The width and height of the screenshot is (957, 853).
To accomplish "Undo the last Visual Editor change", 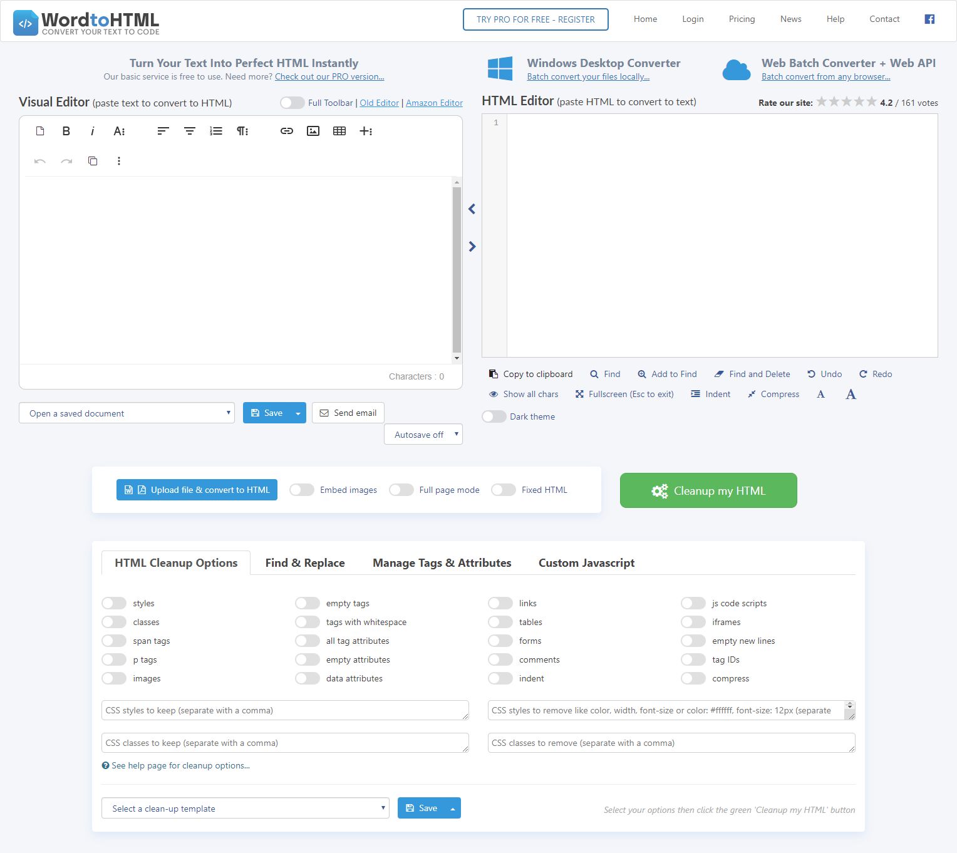I will tap(39, 161).
